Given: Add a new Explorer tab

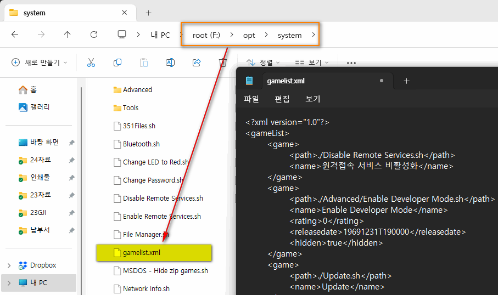Looking at the screenshot, I should (148, 13).
